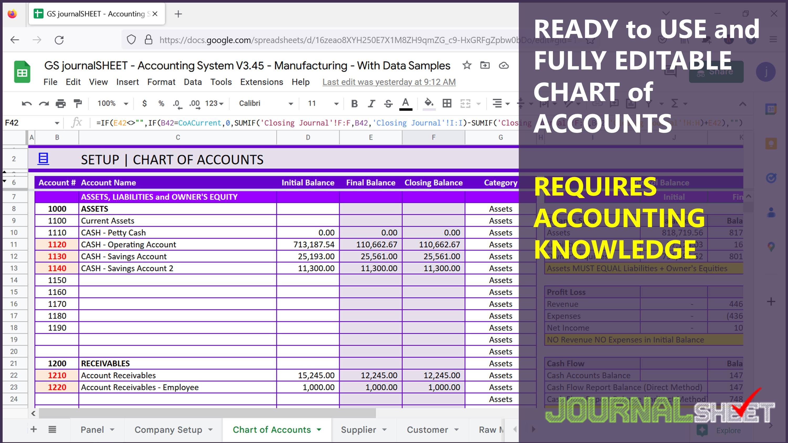Viewport: 788px width, 443px height.
Task: Open the 123 number format dropdown
Action: coord(214,103)
